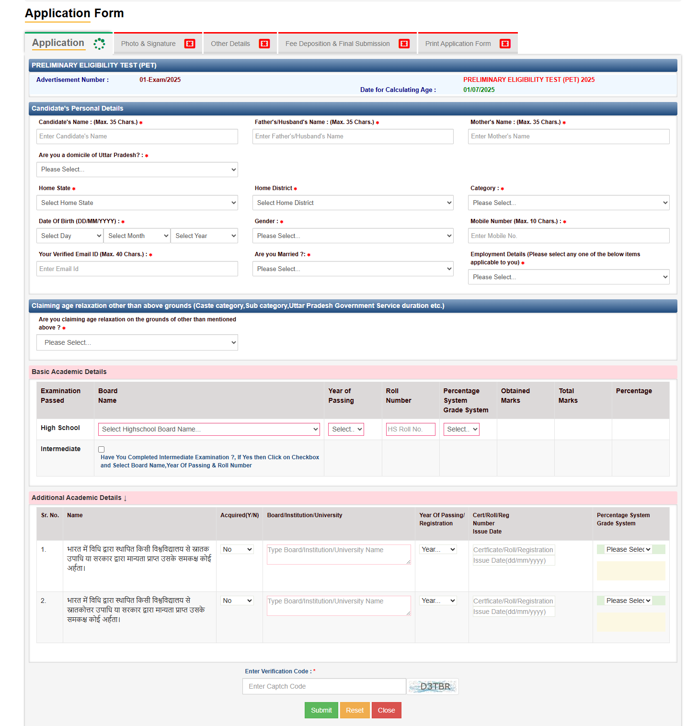Focus the Father's/Husband's Name field

pos(353,136)
